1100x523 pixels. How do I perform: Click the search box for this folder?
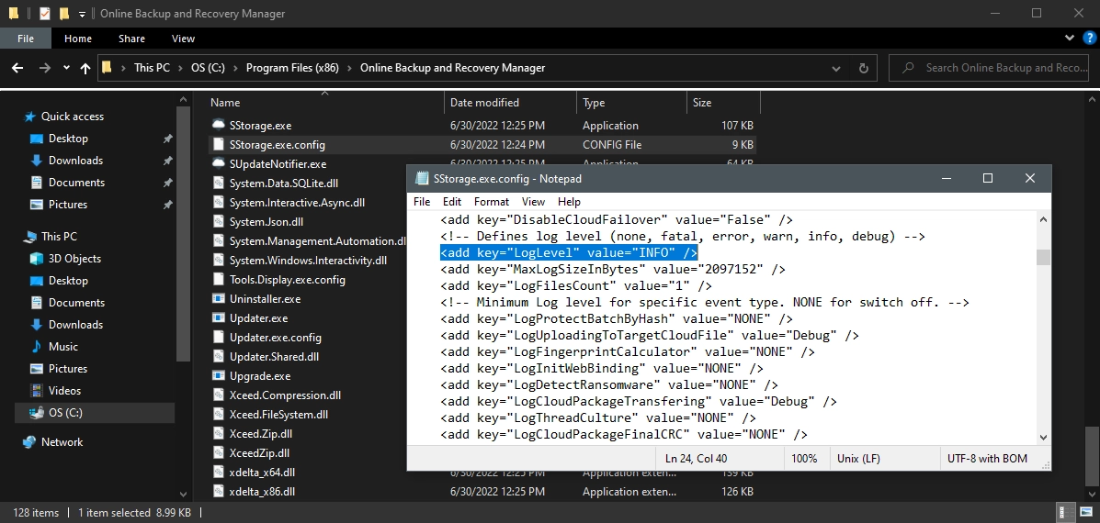[x=989, y=68]
